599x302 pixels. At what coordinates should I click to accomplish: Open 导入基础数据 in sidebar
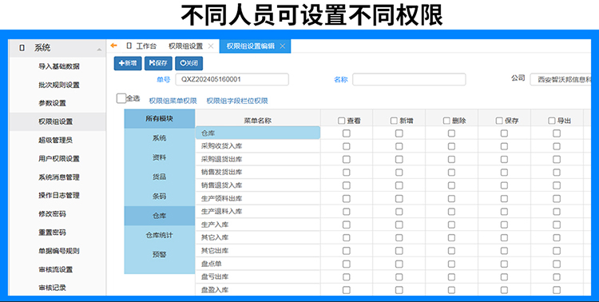coord(59,66)
